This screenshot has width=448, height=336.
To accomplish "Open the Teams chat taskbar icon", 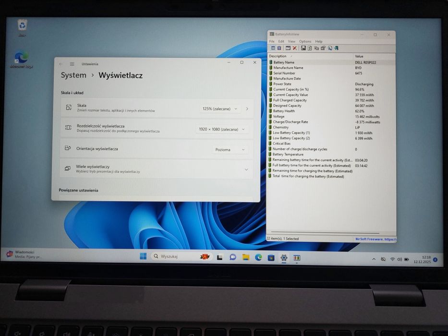I will pos(233,257).
